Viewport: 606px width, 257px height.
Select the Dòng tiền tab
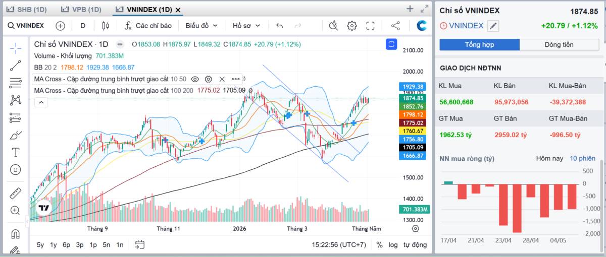pos(559,45)
